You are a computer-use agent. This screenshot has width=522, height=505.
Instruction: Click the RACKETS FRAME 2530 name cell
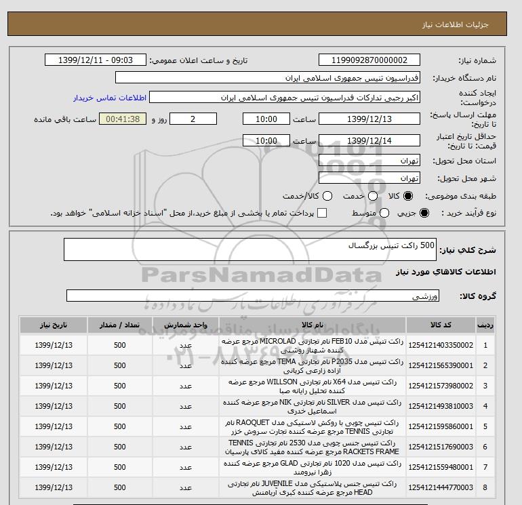pyautogui.click(x=313, y=447)
